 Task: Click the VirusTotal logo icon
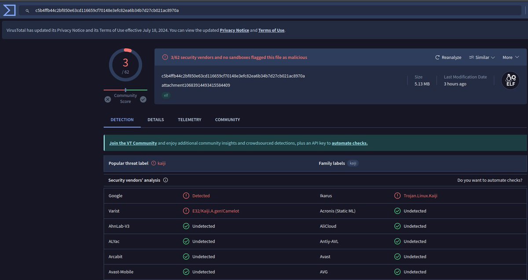tap(9, 10)
